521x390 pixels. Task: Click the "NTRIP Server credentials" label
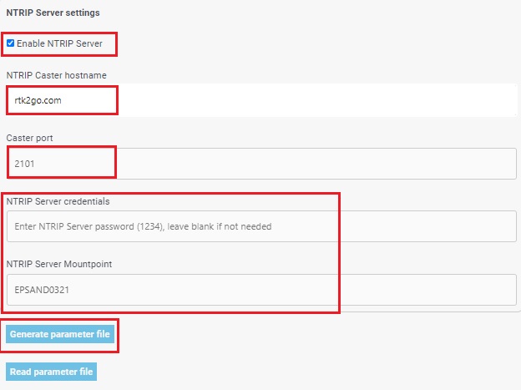(x=58, y=201)
